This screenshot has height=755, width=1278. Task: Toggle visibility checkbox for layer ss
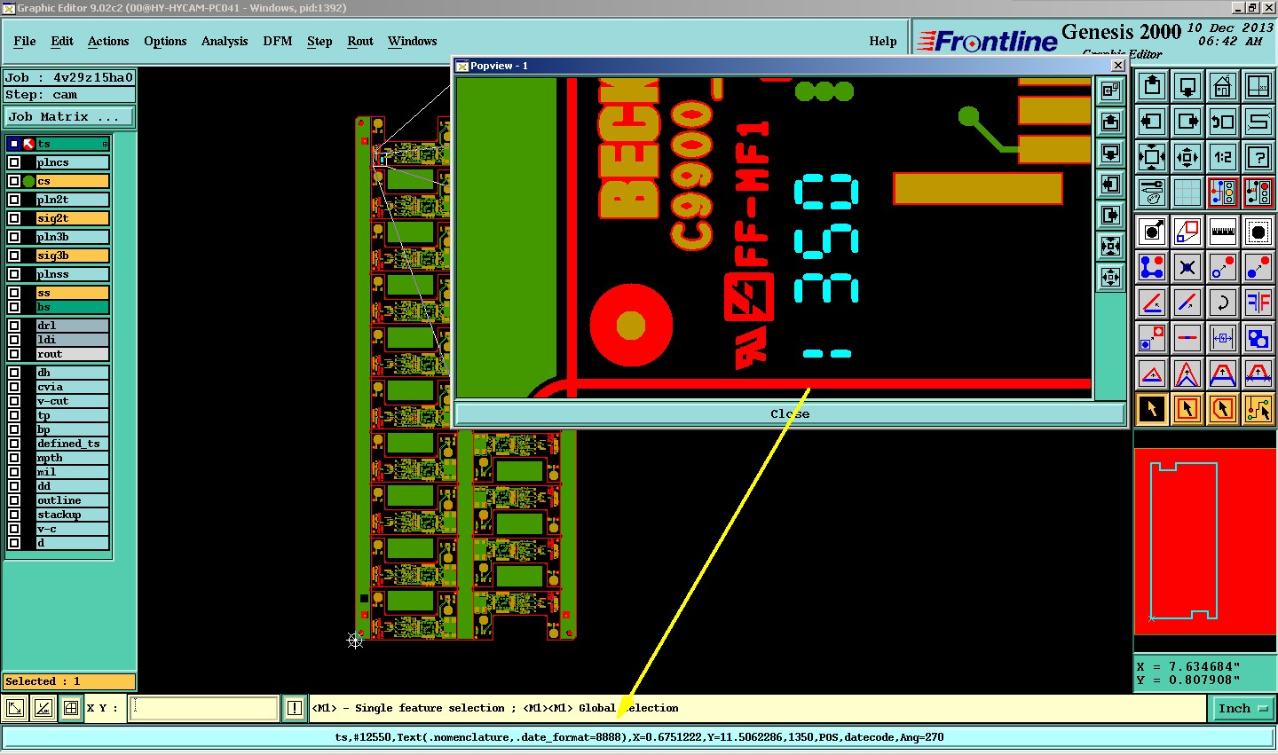(14, 293)
